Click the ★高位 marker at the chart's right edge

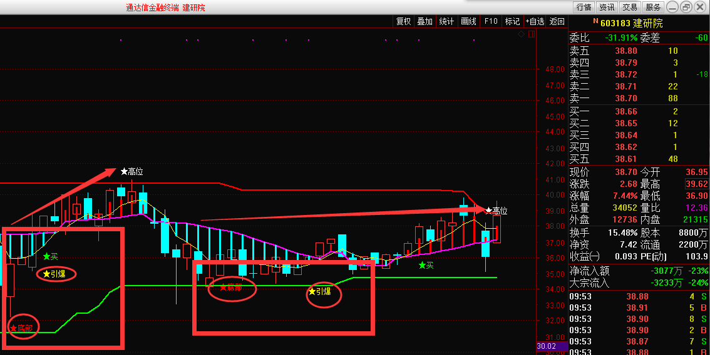point(498,211)
